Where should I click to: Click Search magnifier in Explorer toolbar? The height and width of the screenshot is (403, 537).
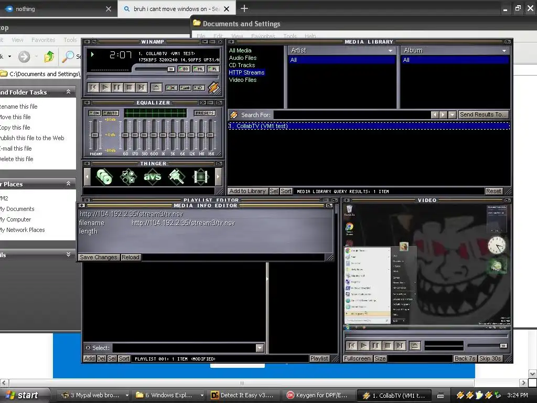click(68, 57)
